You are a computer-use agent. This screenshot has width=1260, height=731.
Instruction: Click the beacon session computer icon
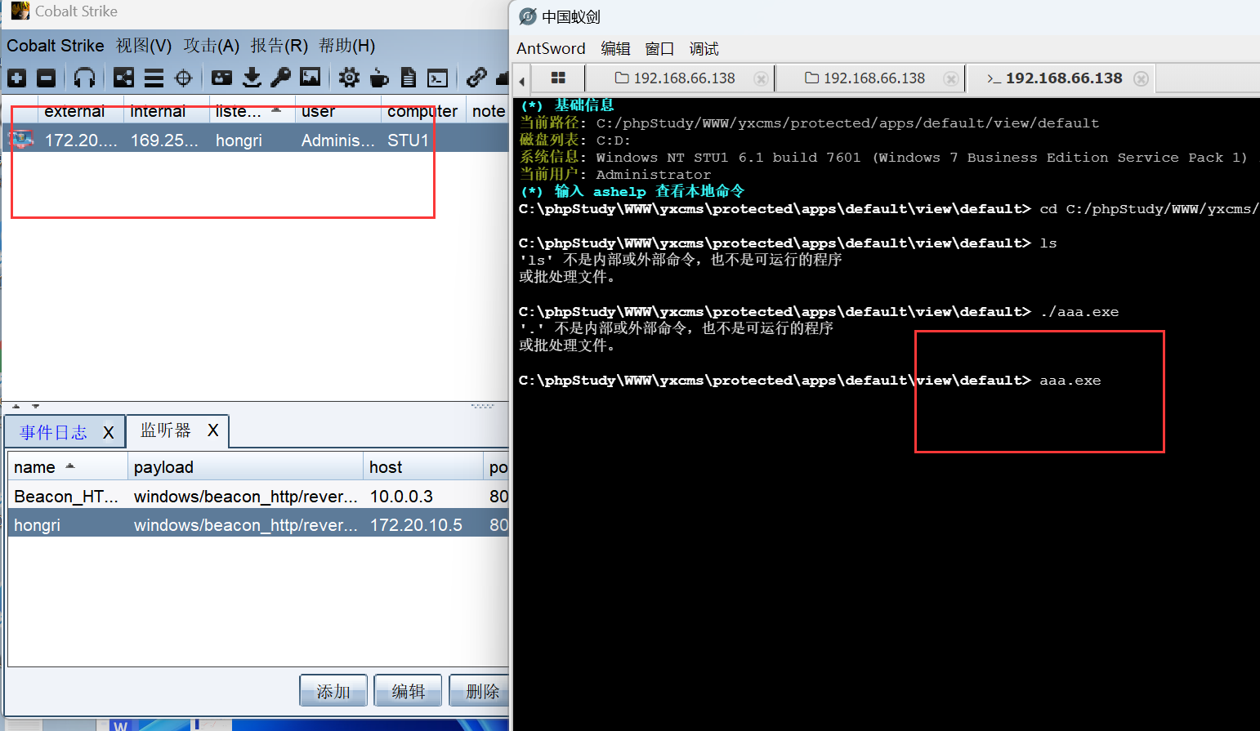(21, 140)
